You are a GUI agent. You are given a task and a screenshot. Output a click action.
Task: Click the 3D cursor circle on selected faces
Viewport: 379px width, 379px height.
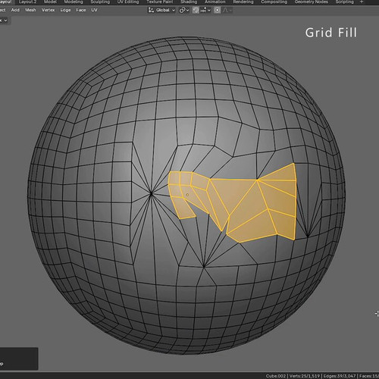(x=187, y=195)
